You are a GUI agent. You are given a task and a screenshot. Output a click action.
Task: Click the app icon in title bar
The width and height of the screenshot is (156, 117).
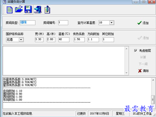[x=4, y=2]
